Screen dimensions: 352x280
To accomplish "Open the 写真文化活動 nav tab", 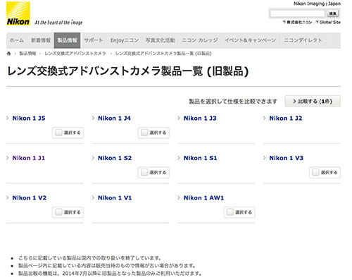I will click(x=160, y=40).
